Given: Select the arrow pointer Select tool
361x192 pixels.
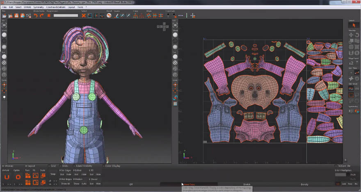Looking at the screenshot, I should [x=354, y=25].
